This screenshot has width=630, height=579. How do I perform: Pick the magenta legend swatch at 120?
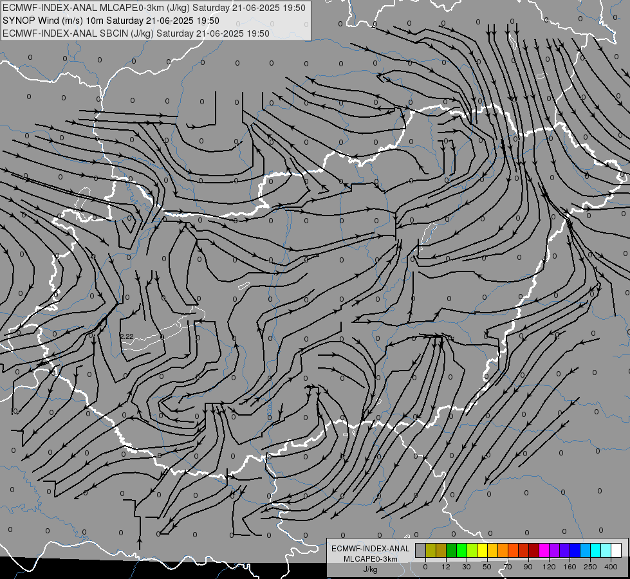(544, 550)
